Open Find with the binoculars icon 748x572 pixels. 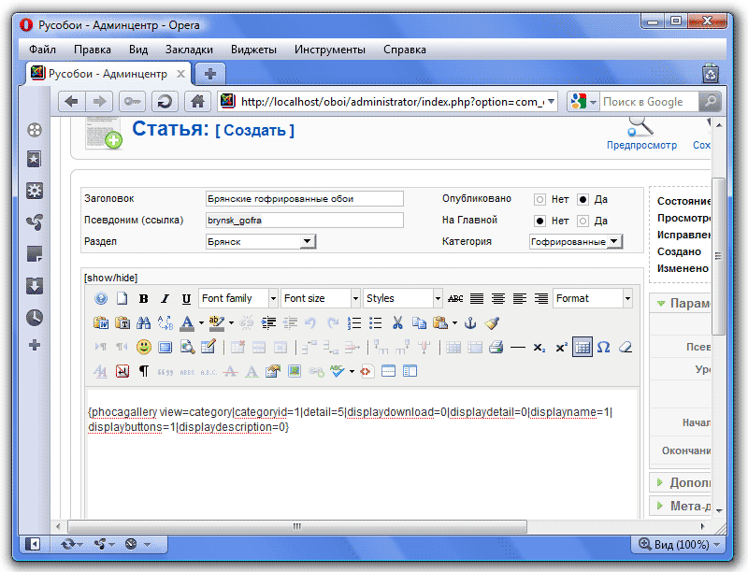click(144, 323)
